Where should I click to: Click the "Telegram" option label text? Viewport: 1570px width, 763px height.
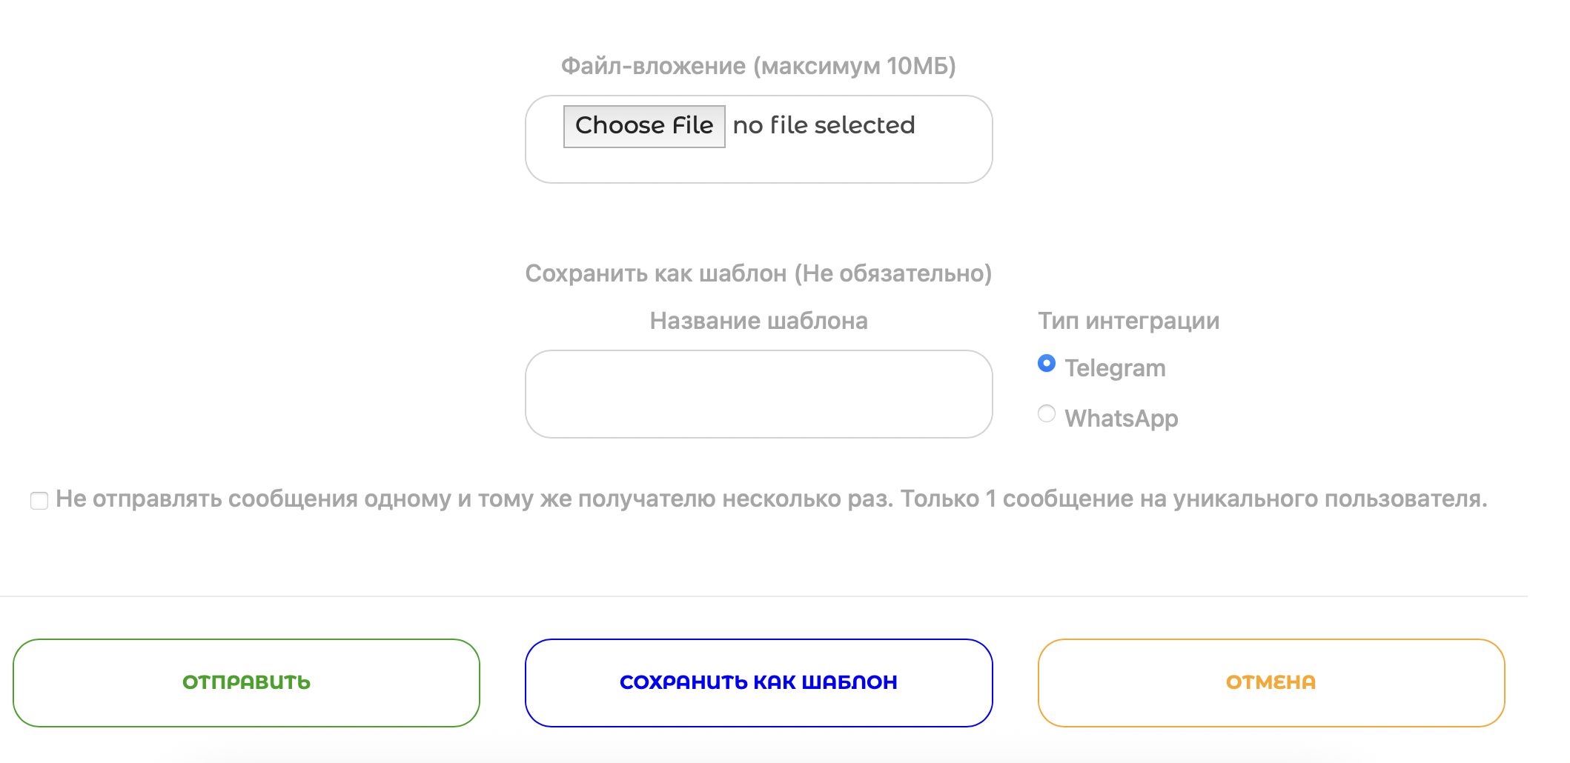1115,368
